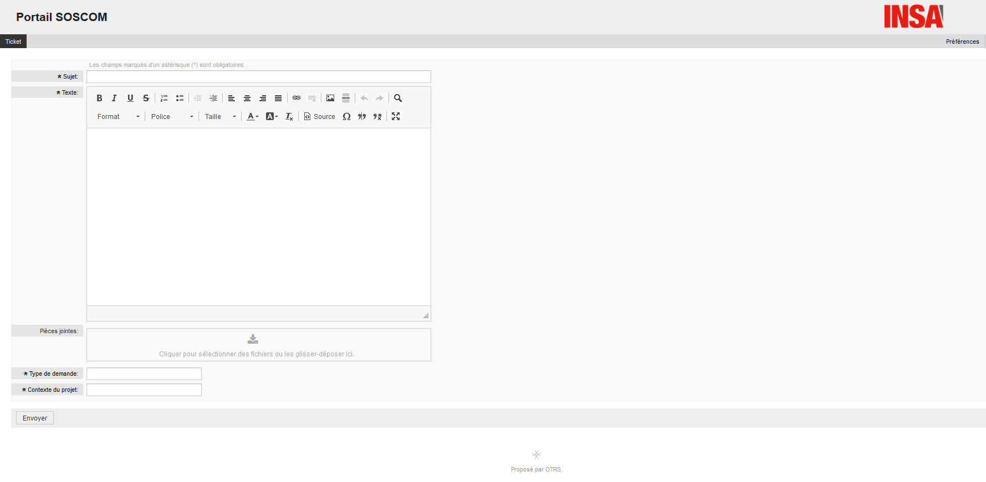Insert a numbered list

point(164,98)
